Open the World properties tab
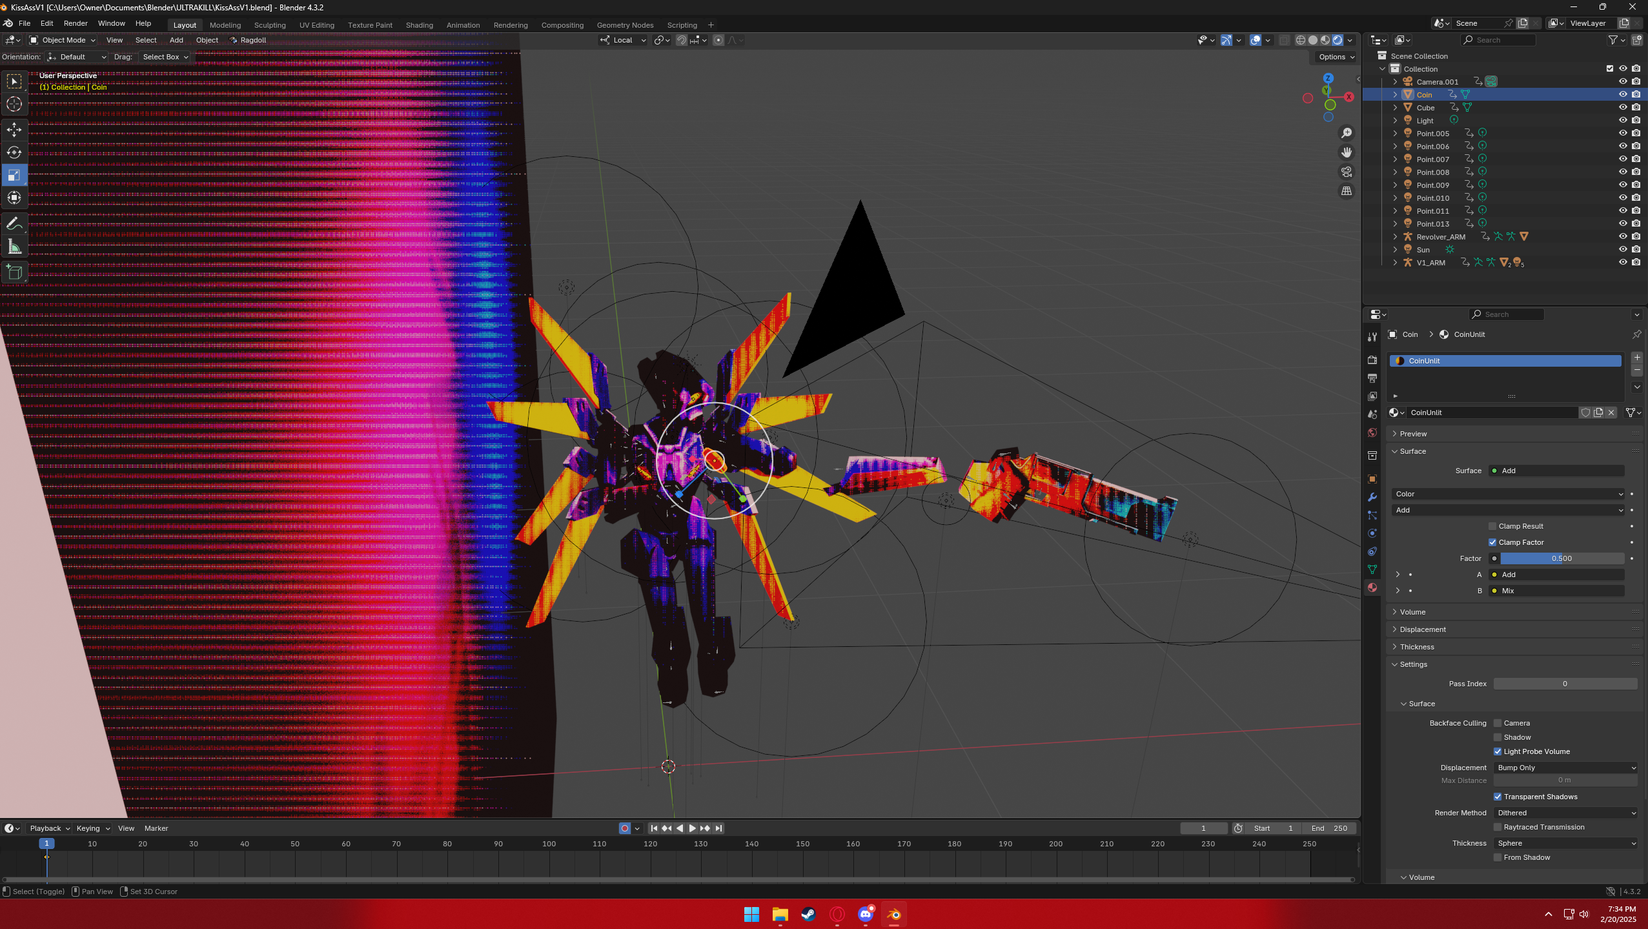 coord(1372,432)
